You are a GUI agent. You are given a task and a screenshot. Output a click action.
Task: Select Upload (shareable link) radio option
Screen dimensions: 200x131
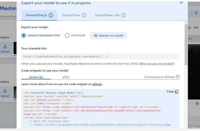pyautogui.click(x=24, y=35)
